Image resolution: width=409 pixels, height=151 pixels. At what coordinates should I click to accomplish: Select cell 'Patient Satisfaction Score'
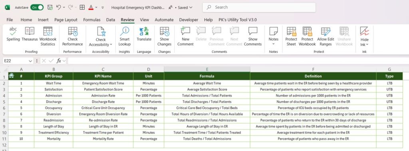coord(103,89)
